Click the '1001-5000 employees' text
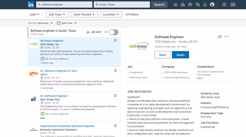The image size is (246, 137). [x=176, y=72]
